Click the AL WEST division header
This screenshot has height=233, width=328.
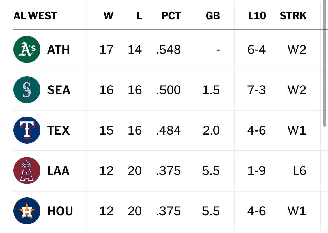(35, 16)
